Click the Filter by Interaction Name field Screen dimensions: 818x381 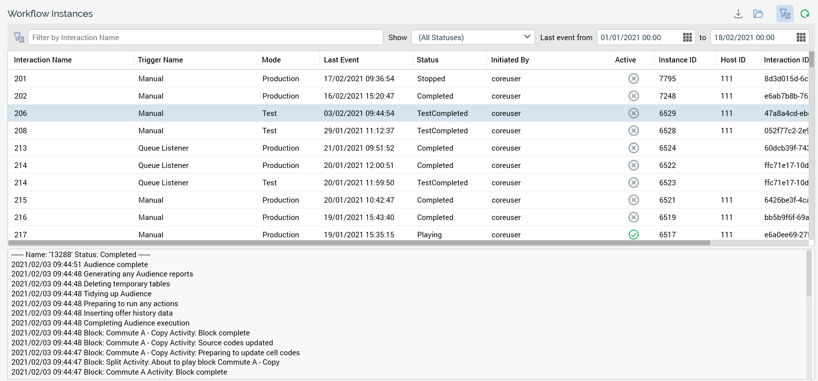[205, 38]
